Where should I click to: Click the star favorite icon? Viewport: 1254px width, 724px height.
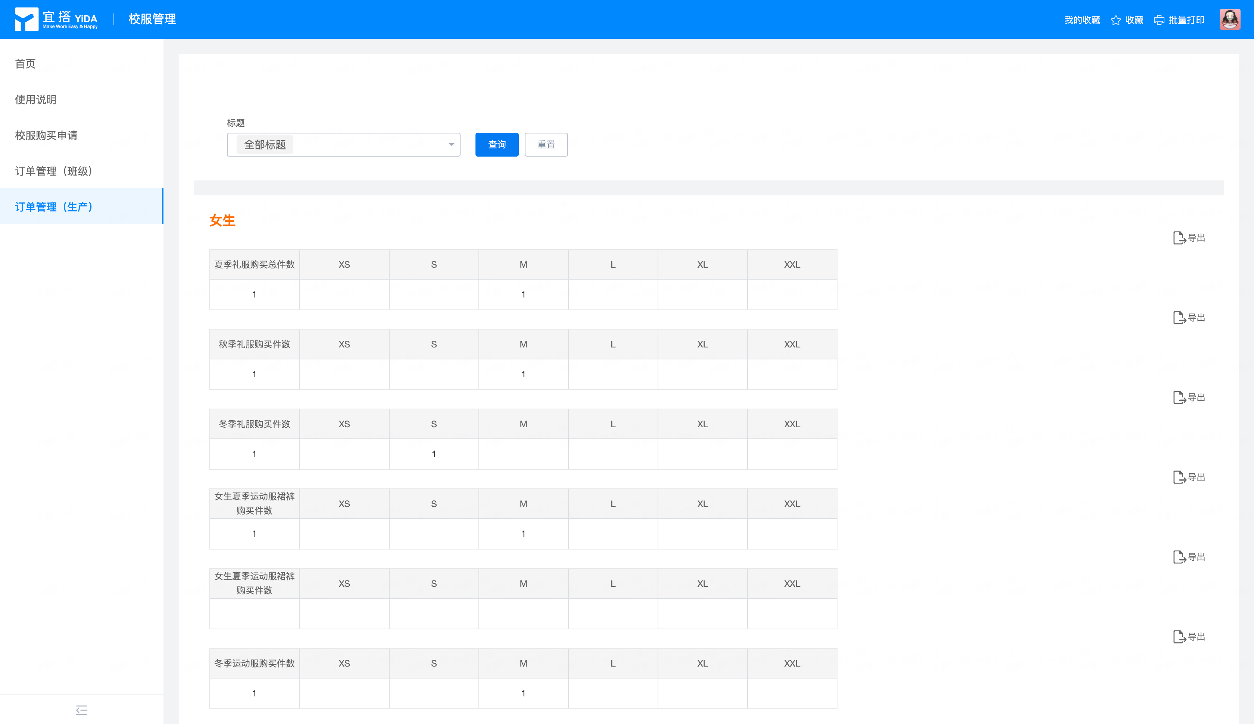tap(1116, 20)
